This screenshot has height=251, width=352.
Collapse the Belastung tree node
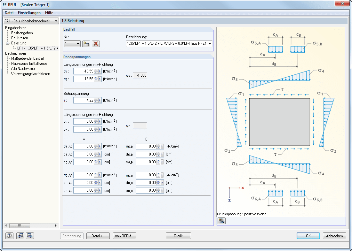7,43
